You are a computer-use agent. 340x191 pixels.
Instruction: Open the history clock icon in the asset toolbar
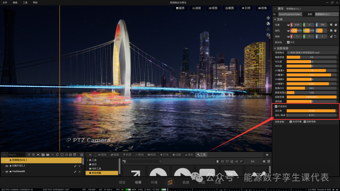222,161
